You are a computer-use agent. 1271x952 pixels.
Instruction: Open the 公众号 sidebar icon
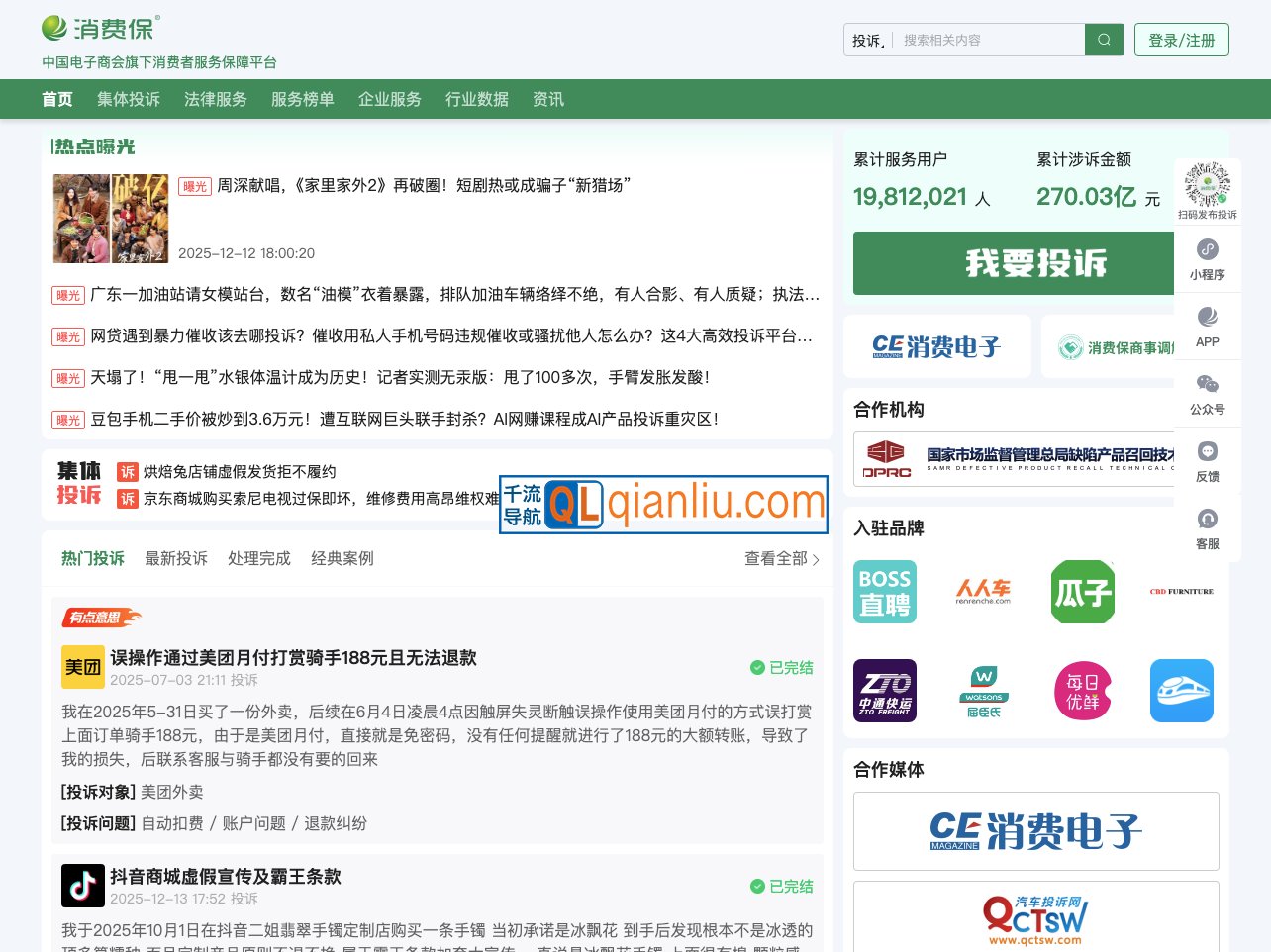1207,392
